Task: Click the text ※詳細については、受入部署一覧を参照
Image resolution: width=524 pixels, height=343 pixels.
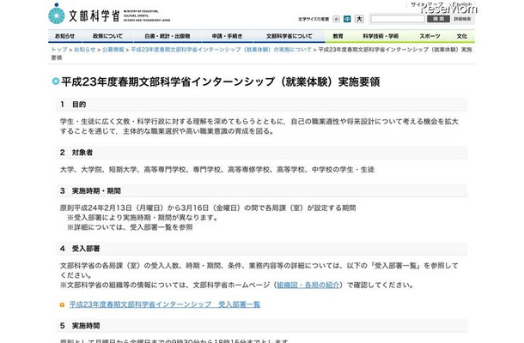Action: [130, 227]
